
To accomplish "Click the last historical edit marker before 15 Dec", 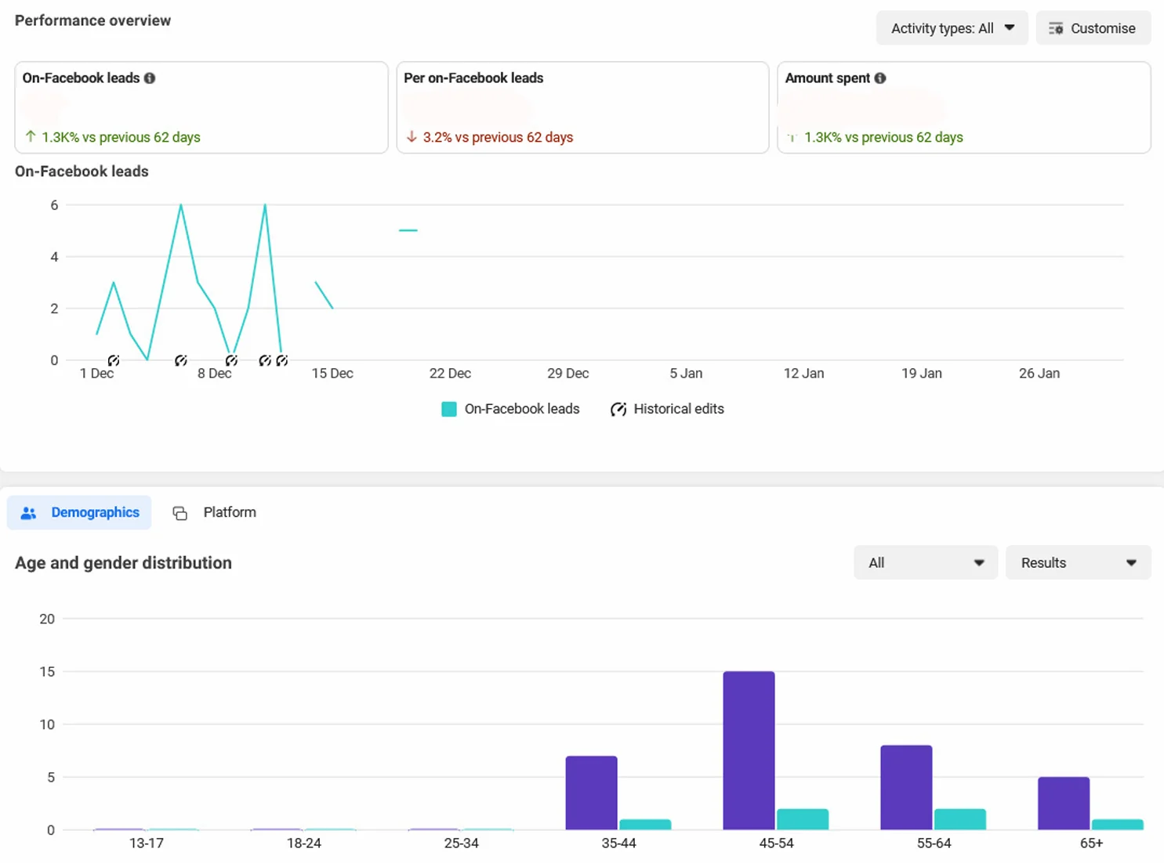I will click(x=282, y=361).
